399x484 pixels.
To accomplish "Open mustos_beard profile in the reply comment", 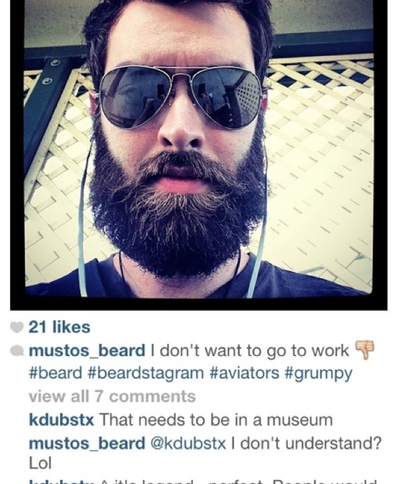I will tap(87, 443).
